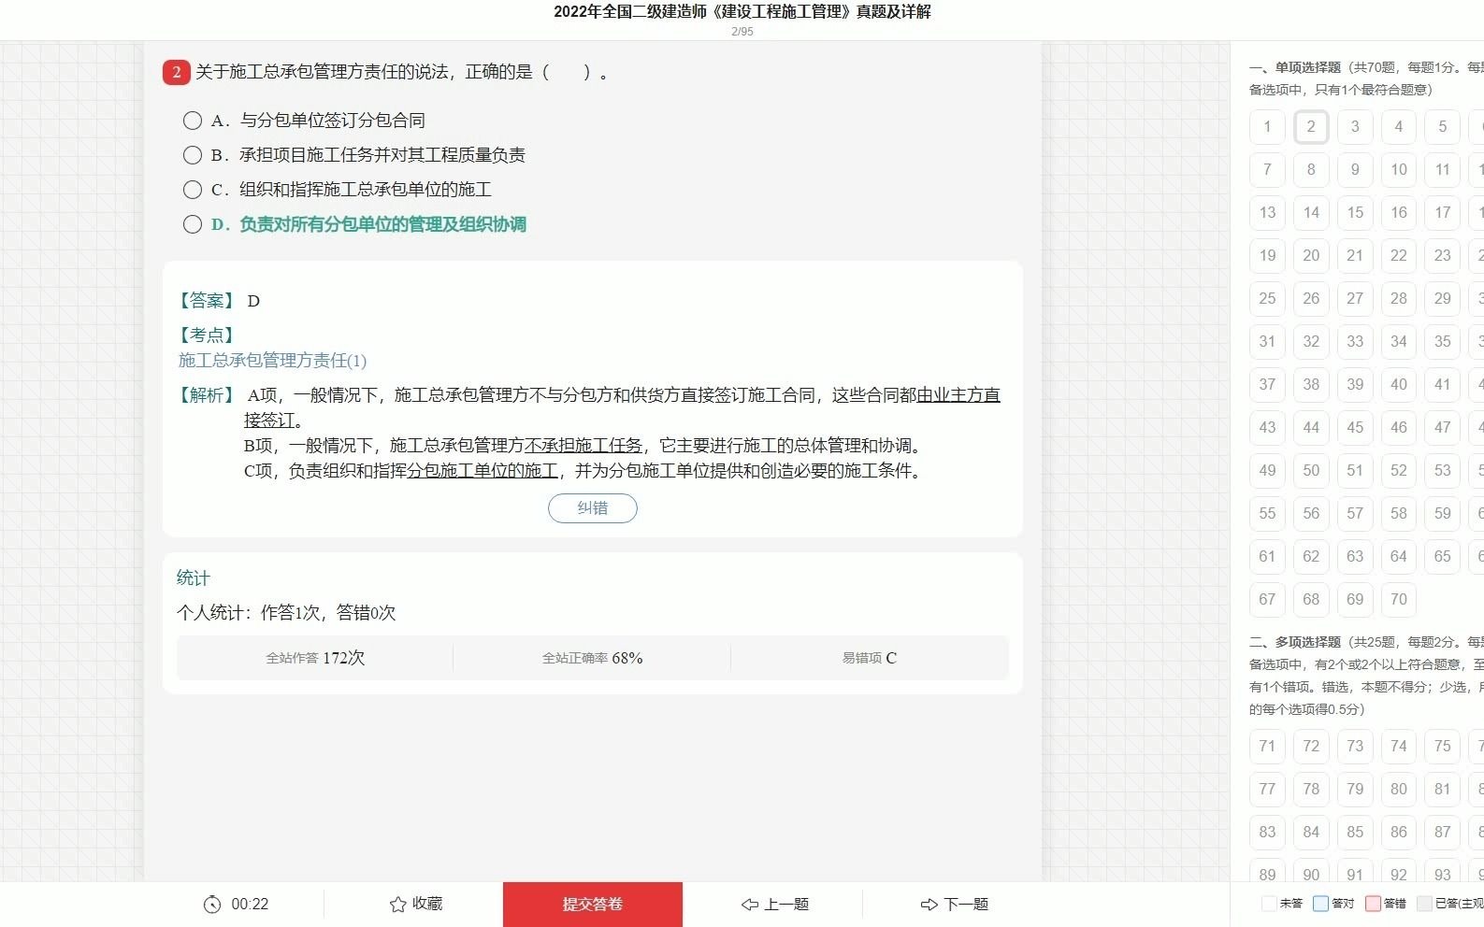Click the 单项选择题 section heading
The height and width of the screenshot is (927, 1484).
coord(1307,67)
